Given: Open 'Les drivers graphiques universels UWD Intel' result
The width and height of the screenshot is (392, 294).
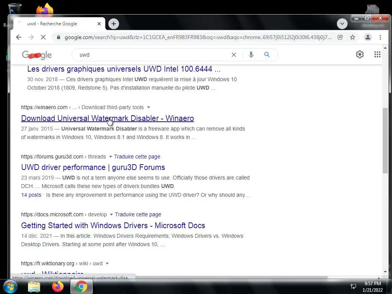Looking at the screenshot, I should tap(124, 69).
